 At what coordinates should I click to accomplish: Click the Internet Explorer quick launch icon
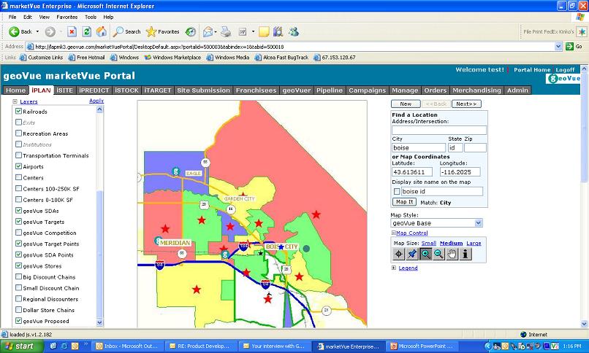[64, 346]
